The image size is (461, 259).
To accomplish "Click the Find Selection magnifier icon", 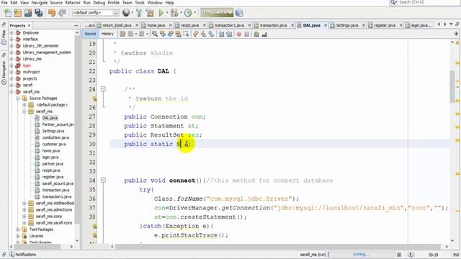I will click(154, 35).
